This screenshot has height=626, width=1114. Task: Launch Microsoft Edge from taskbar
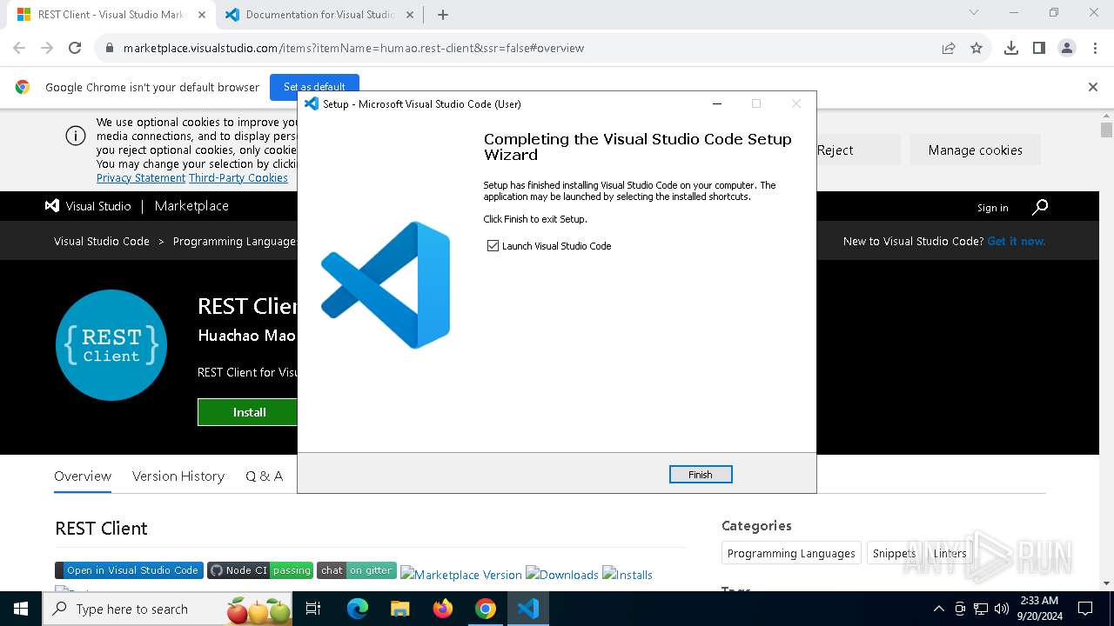click(358, 609)
